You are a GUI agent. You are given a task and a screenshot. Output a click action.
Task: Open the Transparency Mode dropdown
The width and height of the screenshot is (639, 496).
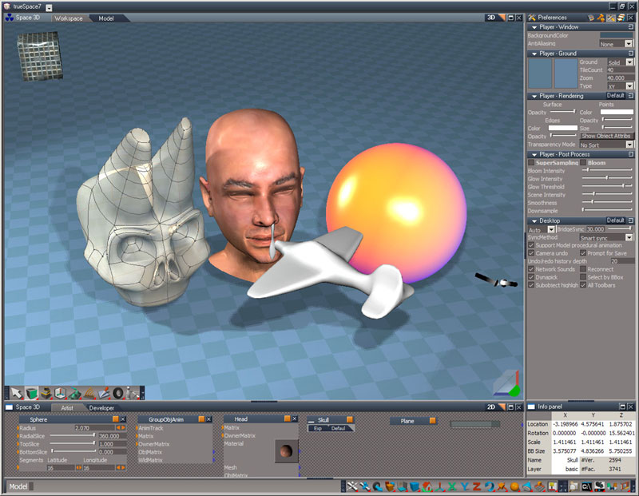[629, 145]
